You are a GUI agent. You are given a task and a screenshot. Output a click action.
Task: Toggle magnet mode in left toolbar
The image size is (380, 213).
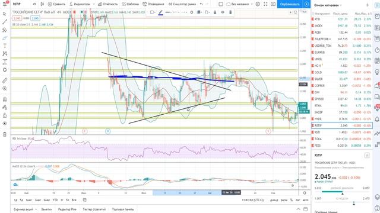(5, 99)
